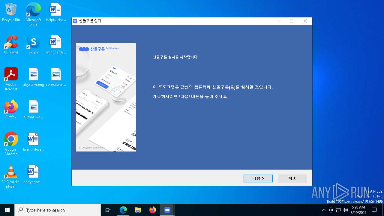This screenshot has width=384, height=216.
Task: Select the Recycle Bin desktop icon
Action: 11,13
